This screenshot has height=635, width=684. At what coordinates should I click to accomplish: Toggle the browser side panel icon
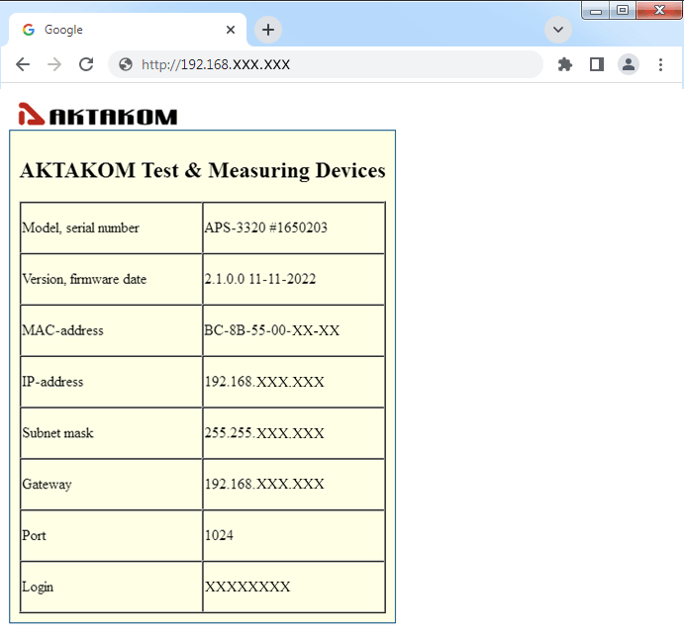coord(597,64)
